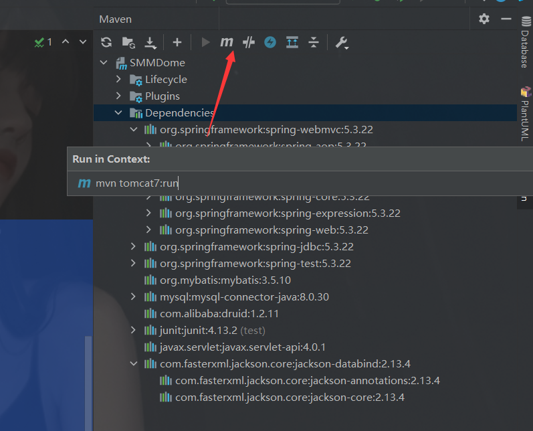Toggle Maven offline mode
This screenshot has height=431, width=533.
270,42
